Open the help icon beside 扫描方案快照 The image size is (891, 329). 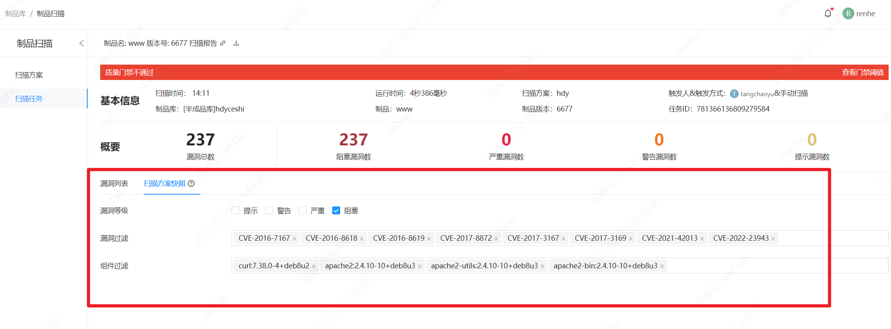191,184
